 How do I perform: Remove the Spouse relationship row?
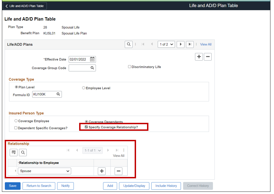coord(118,171)
